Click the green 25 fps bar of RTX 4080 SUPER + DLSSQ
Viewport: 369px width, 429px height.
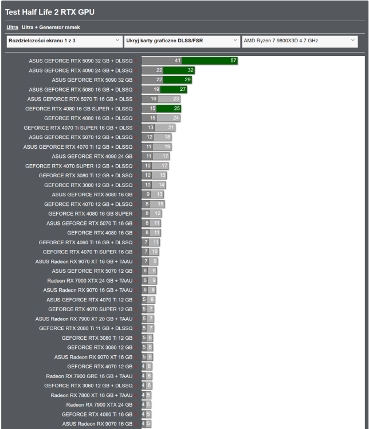(x=169, y=109)
